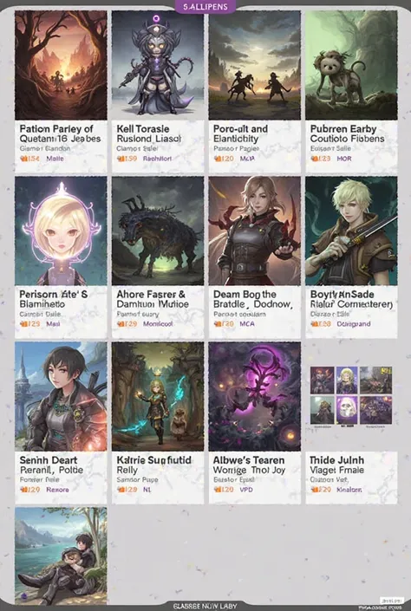
Task: Open the Ahore Fasrer dark beast artwork
Action: (x=158, y=231)
